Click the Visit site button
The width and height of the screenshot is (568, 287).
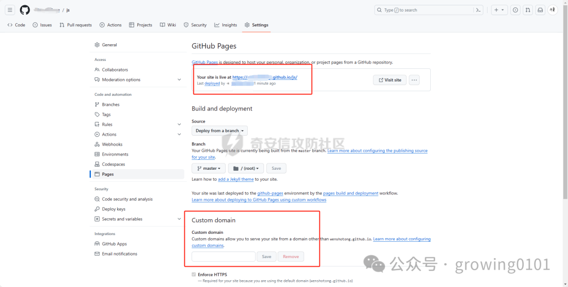tap(390, 80)
